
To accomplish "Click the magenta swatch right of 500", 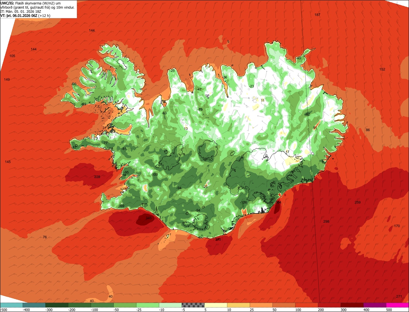I will pos(397,305).
